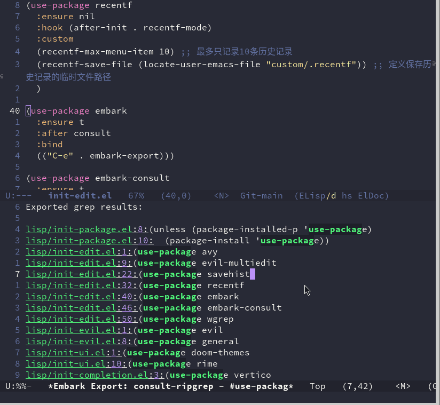Click the U:%%- status in lower mode line
This screenshot has height=405, width=440.
click(x=19, y=386)
